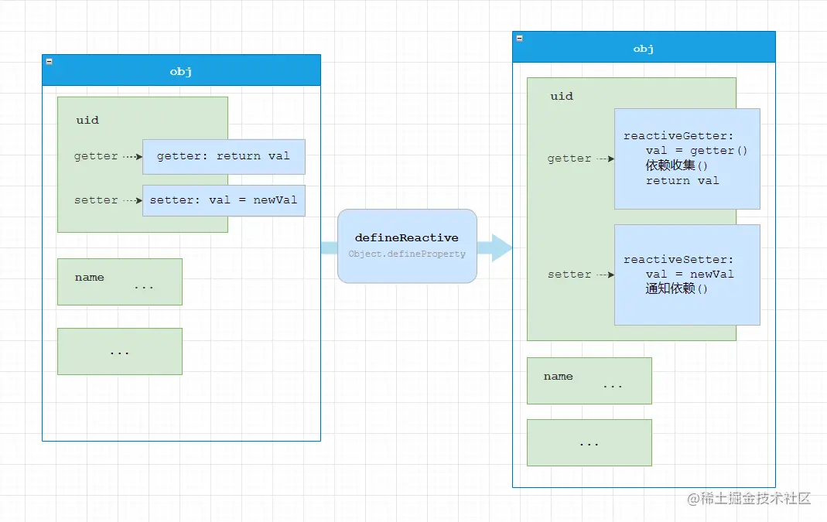This screenshot has width=827, height=522.
Task: Click the setter arrow in right uid block
Action: tap(601, 275)
